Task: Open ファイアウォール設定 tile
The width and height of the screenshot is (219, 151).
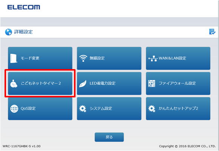Action: tap(178, 83)
